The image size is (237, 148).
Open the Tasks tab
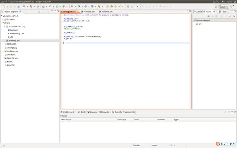pos(82,112)
